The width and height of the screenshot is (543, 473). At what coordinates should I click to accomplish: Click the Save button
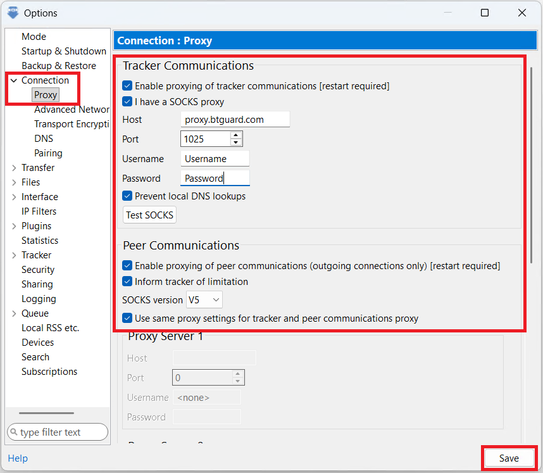(509, 458)
